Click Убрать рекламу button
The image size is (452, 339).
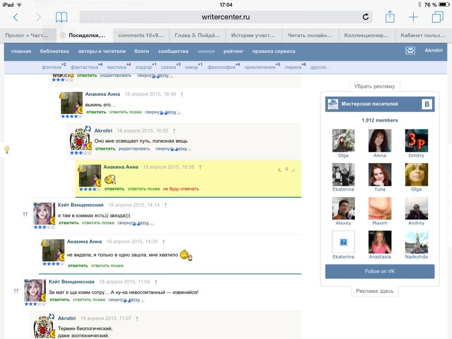point(375,87)
